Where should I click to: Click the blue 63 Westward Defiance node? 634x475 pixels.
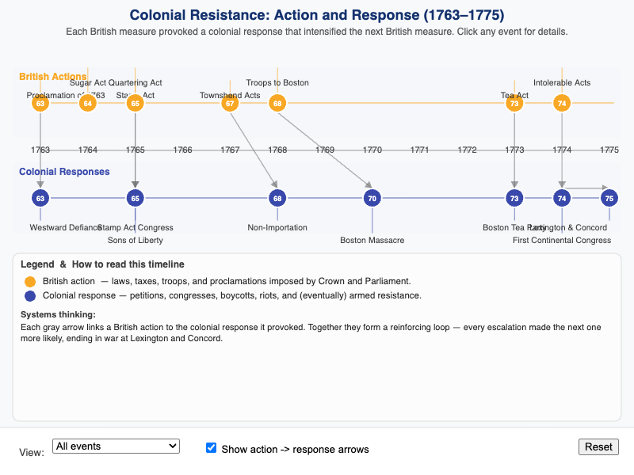[40, 199]
